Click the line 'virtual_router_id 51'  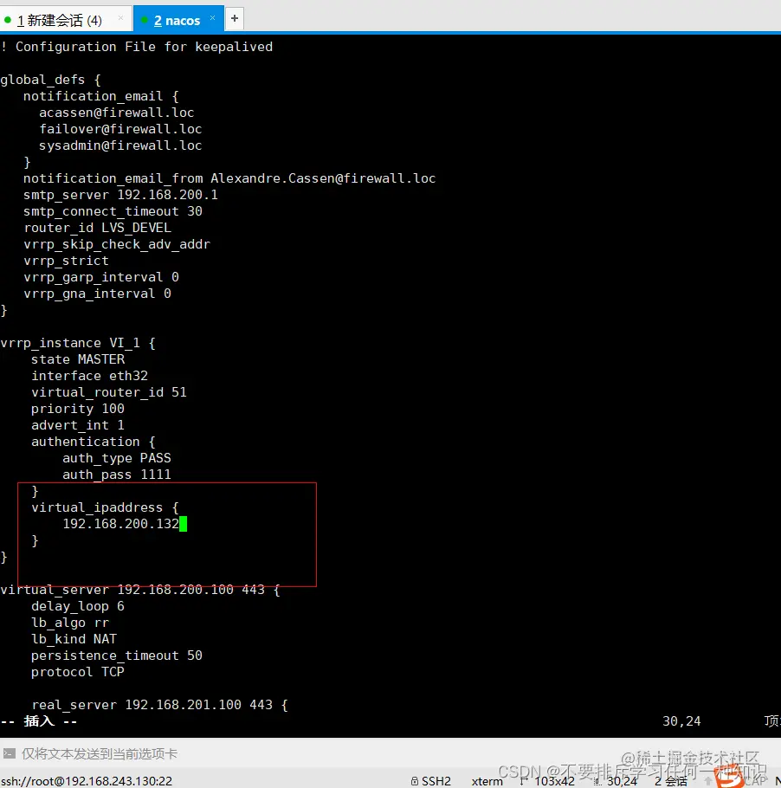[109, 392]
